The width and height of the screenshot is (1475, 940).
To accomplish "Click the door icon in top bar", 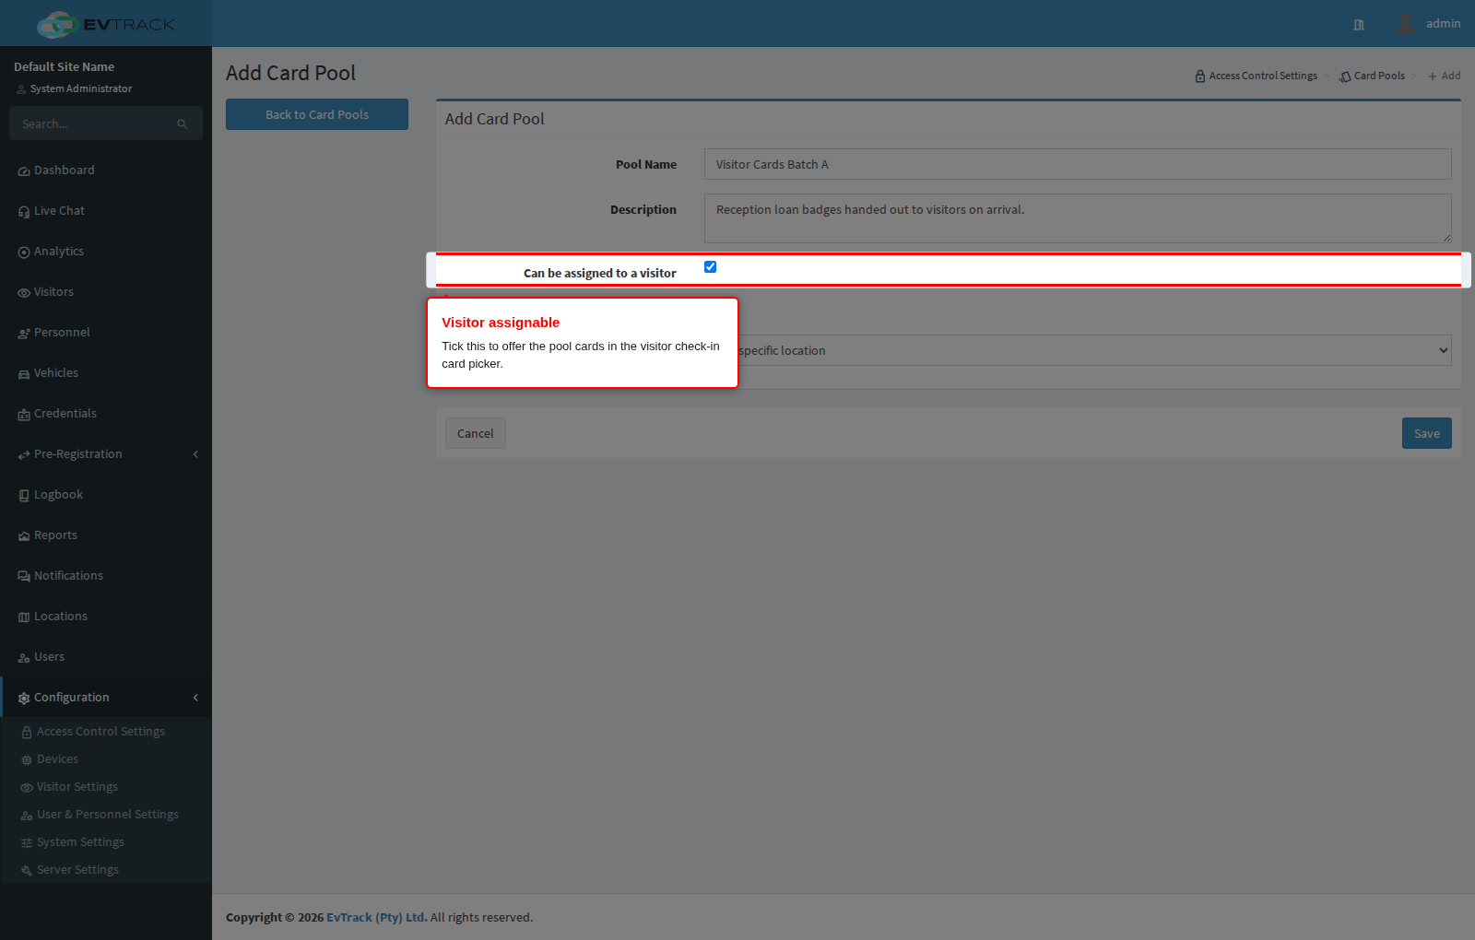I will [1359, 25].
